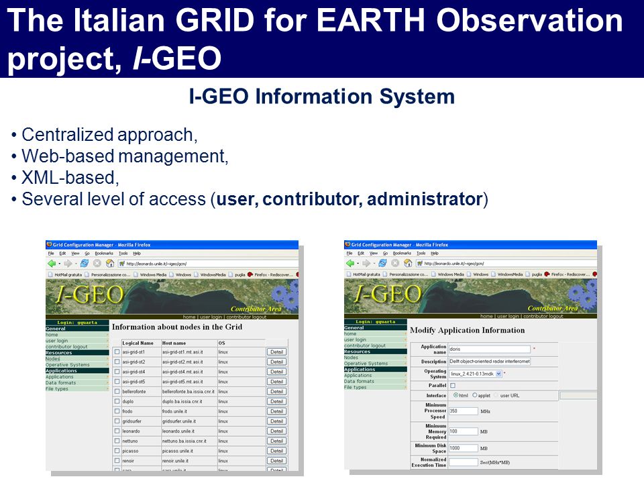Image resolution: width=644 pixels, height=483 pixels.
Task: Open Personalizzazione bookmark in nodes-list window
Action: coord(107,274)
